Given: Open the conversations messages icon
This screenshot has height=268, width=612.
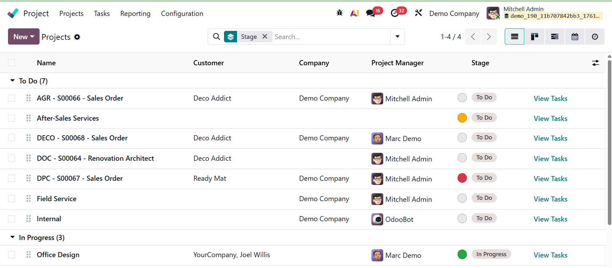Looking at the screenshot, I should click(370, 13).
